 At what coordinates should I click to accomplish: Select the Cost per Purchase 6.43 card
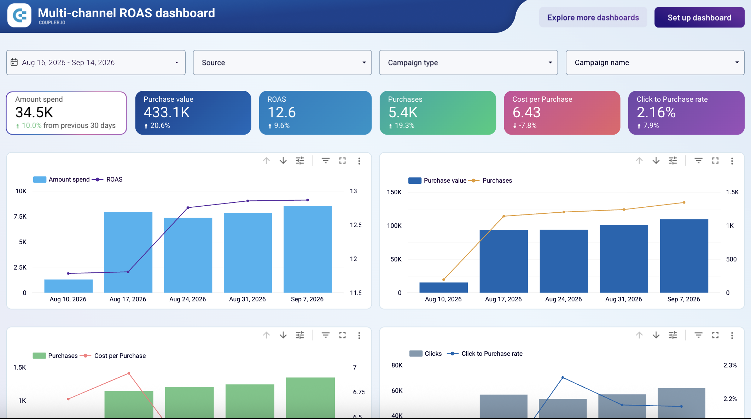coord(562,113)
